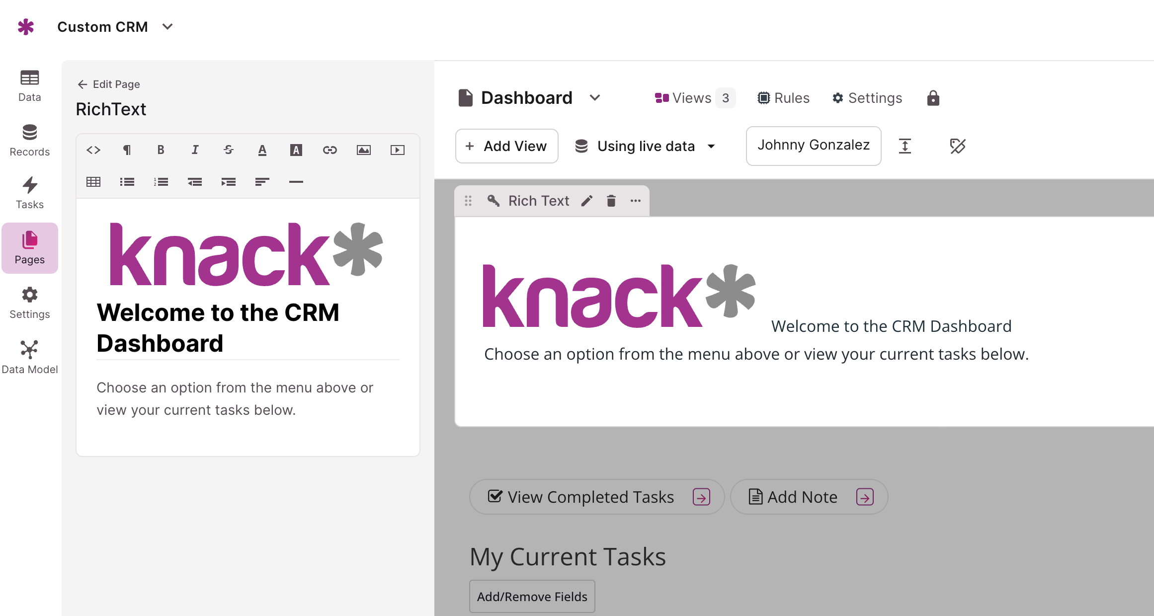The width and height of the screenshot is (1154, 616).
Task: Delete the Rich Text view
Action: tap(611, 201)
